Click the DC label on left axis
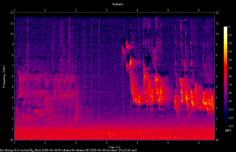This screenshot has height=152, width=236. tap(12, 140)
